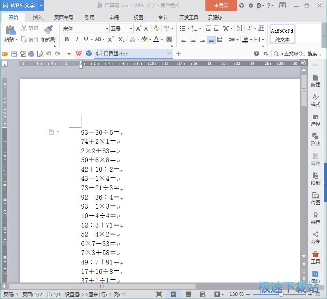Viewport: 327px width, 299px height.
Task: Click the Copy icon
Action: click(24, 39)
